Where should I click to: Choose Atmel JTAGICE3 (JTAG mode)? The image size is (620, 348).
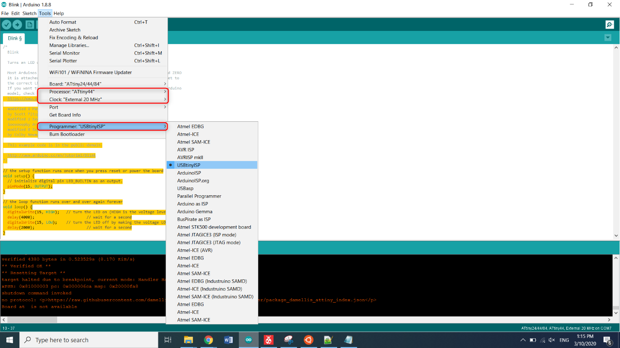212,243
